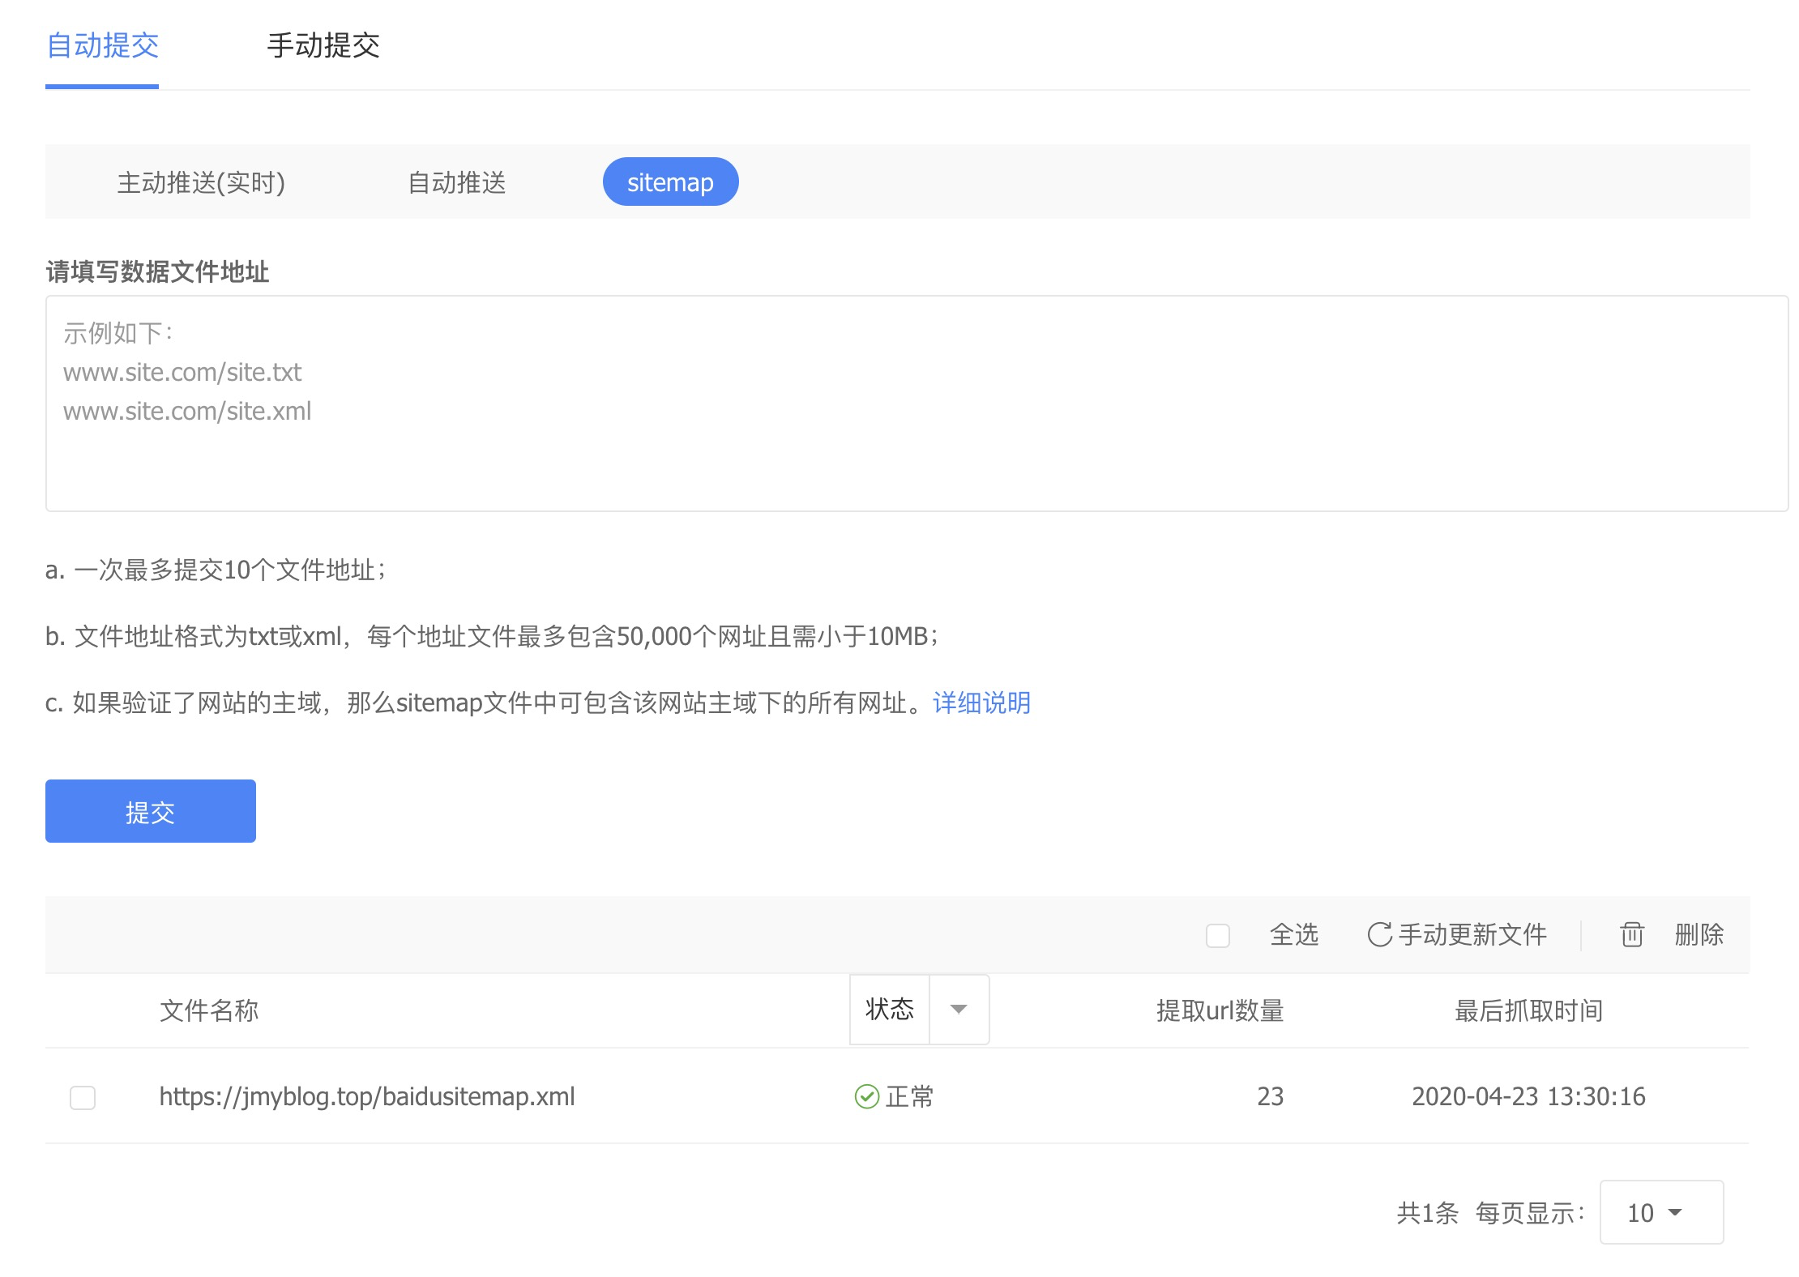This screenshot has width=1799, height=1277.
Task: Expand the per-page 10 dropdown
Action: click(1660, 1212)
